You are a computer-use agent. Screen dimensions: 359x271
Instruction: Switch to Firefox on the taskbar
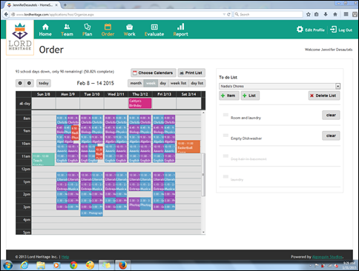pyautogui.click(x=122, y=265)
